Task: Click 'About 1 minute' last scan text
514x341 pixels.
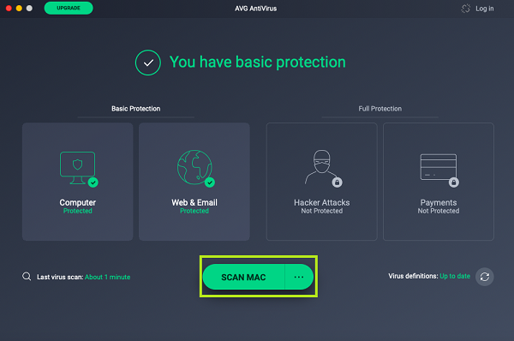Action: pyautogui.click(x=108, y=277)
